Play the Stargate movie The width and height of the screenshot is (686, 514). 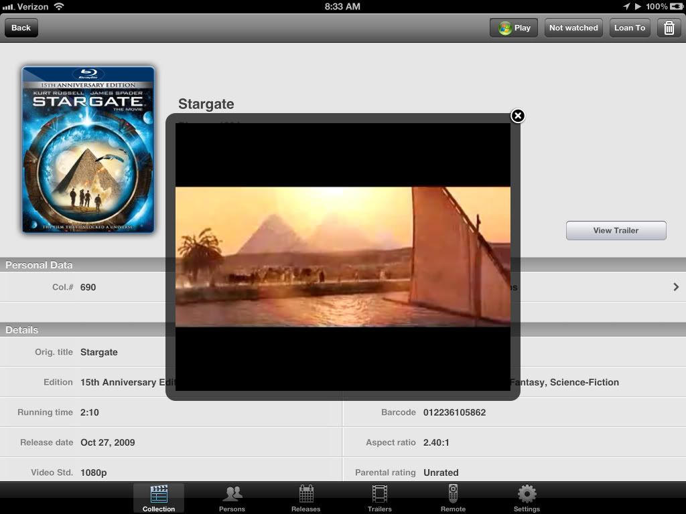pos(514,28)
